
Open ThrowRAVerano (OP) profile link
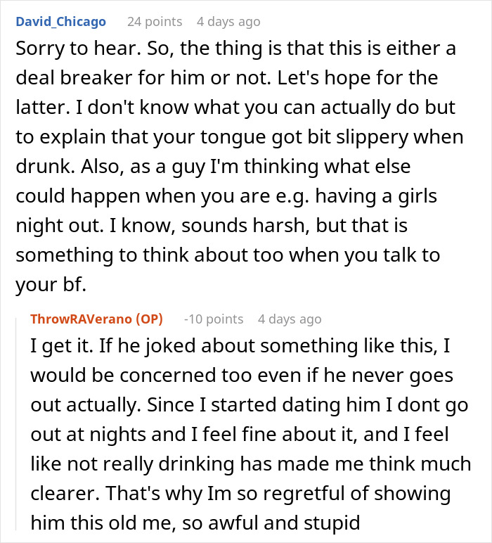coord(96,319)
